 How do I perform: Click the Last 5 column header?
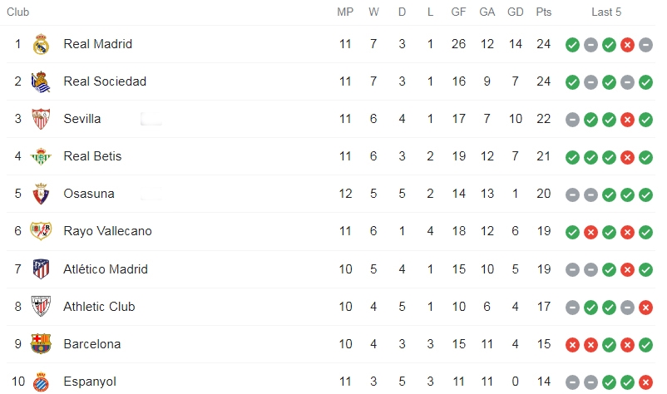pyautogui.click(x=606, y=12)
